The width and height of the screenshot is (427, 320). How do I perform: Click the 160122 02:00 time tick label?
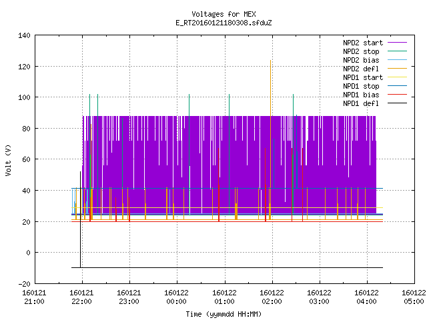click(272, 297)
